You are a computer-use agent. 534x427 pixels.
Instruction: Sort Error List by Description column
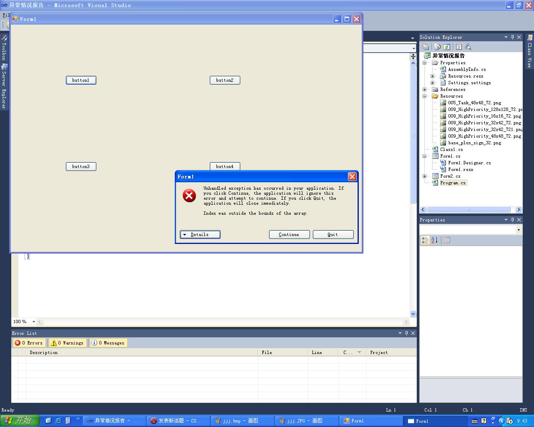coord(142,352)
